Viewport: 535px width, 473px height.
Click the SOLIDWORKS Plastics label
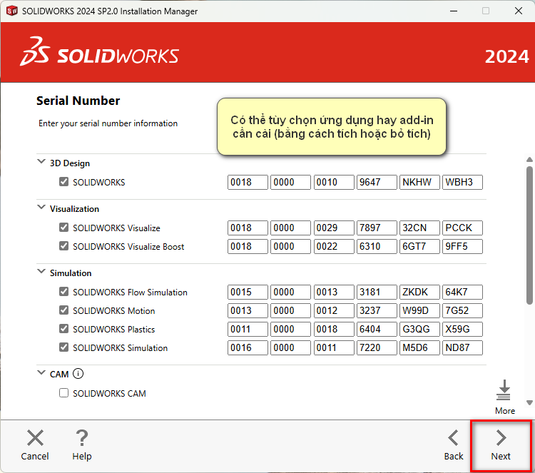coord(113,330)
